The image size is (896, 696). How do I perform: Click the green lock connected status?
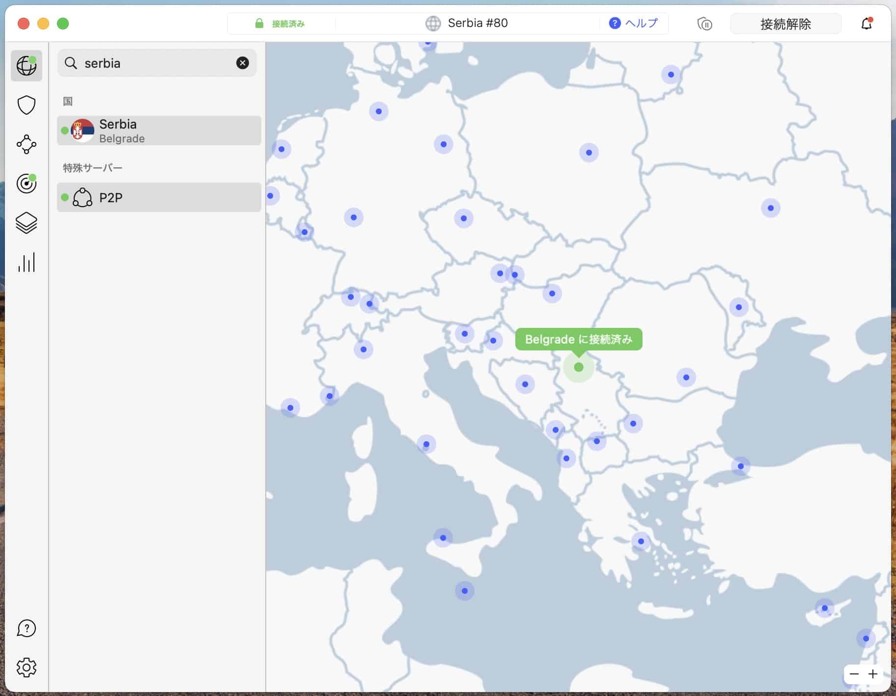coord(280,24)
